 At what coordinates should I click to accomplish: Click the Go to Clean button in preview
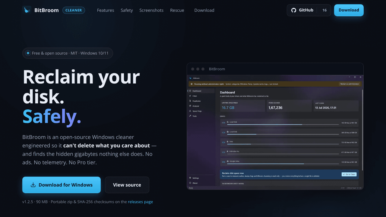click(349, 175)
